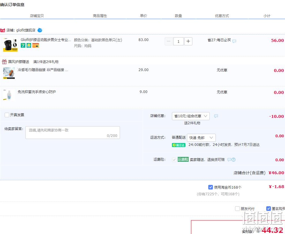Image resolution: width=285 pixels, height=234 pixels.
Task: Click the orange credit card badge icon
Action: tap(36, 45)
